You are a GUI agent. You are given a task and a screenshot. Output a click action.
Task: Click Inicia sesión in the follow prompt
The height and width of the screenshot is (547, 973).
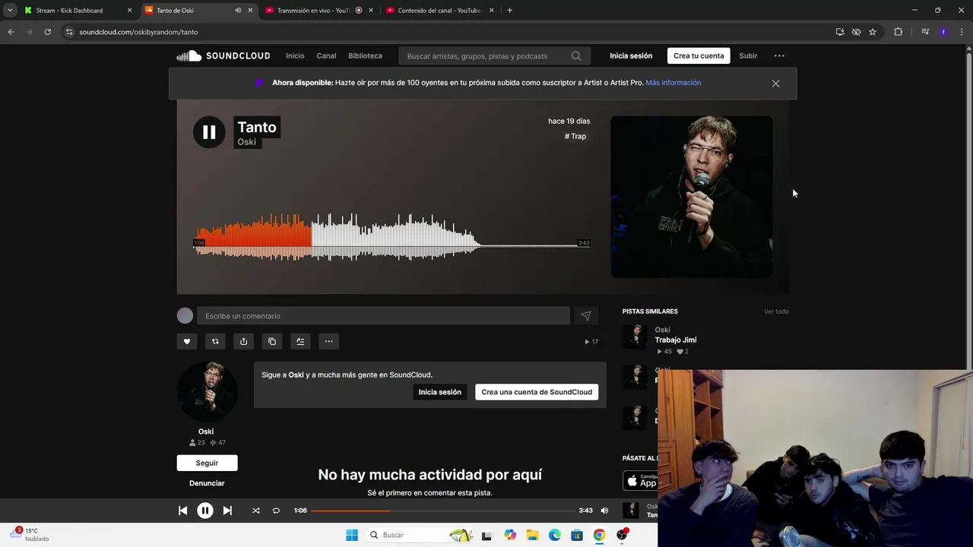coord(439,392)
